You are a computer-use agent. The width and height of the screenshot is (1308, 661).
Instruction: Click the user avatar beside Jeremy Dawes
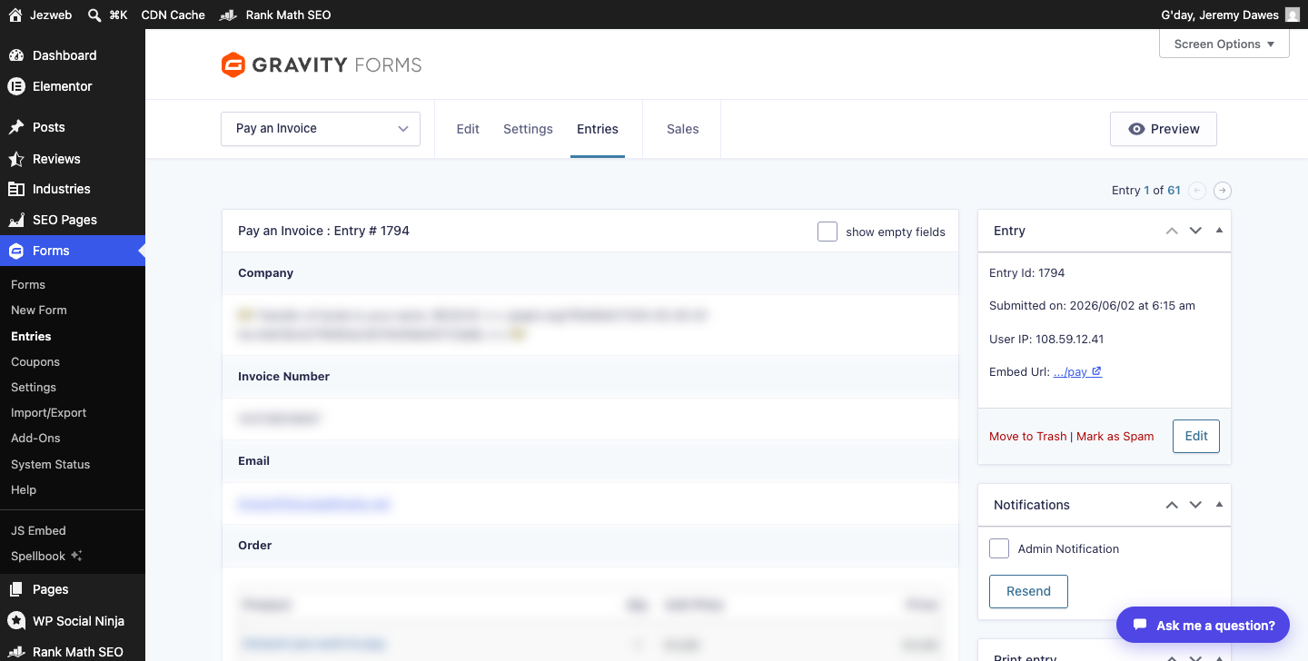[1293, 15]
